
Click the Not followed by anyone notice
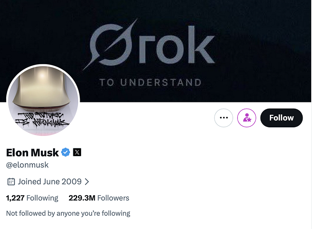[x=68, y=213]
